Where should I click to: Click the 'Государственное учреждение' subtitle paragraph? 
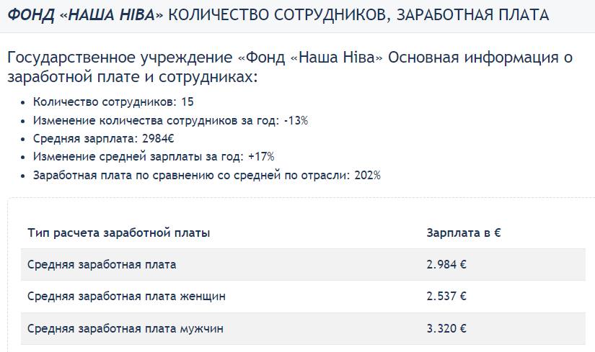tap(290, 67)
